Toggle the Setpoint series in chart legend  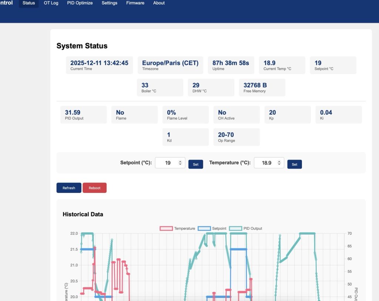pos(212,228)
